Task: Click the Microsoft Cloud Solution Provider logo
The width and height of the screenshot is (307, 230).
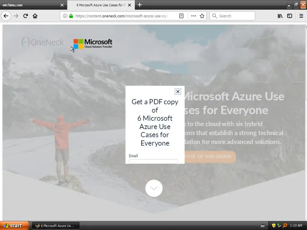Action: click(93, 44)
